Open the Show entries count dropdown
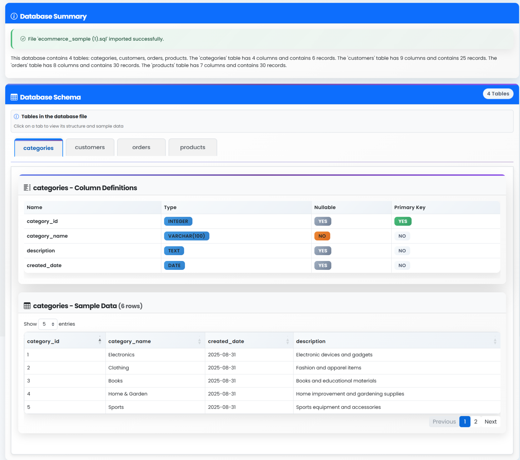Image resolution: width=520 pixels, height=460 pixels. [48, 324]
